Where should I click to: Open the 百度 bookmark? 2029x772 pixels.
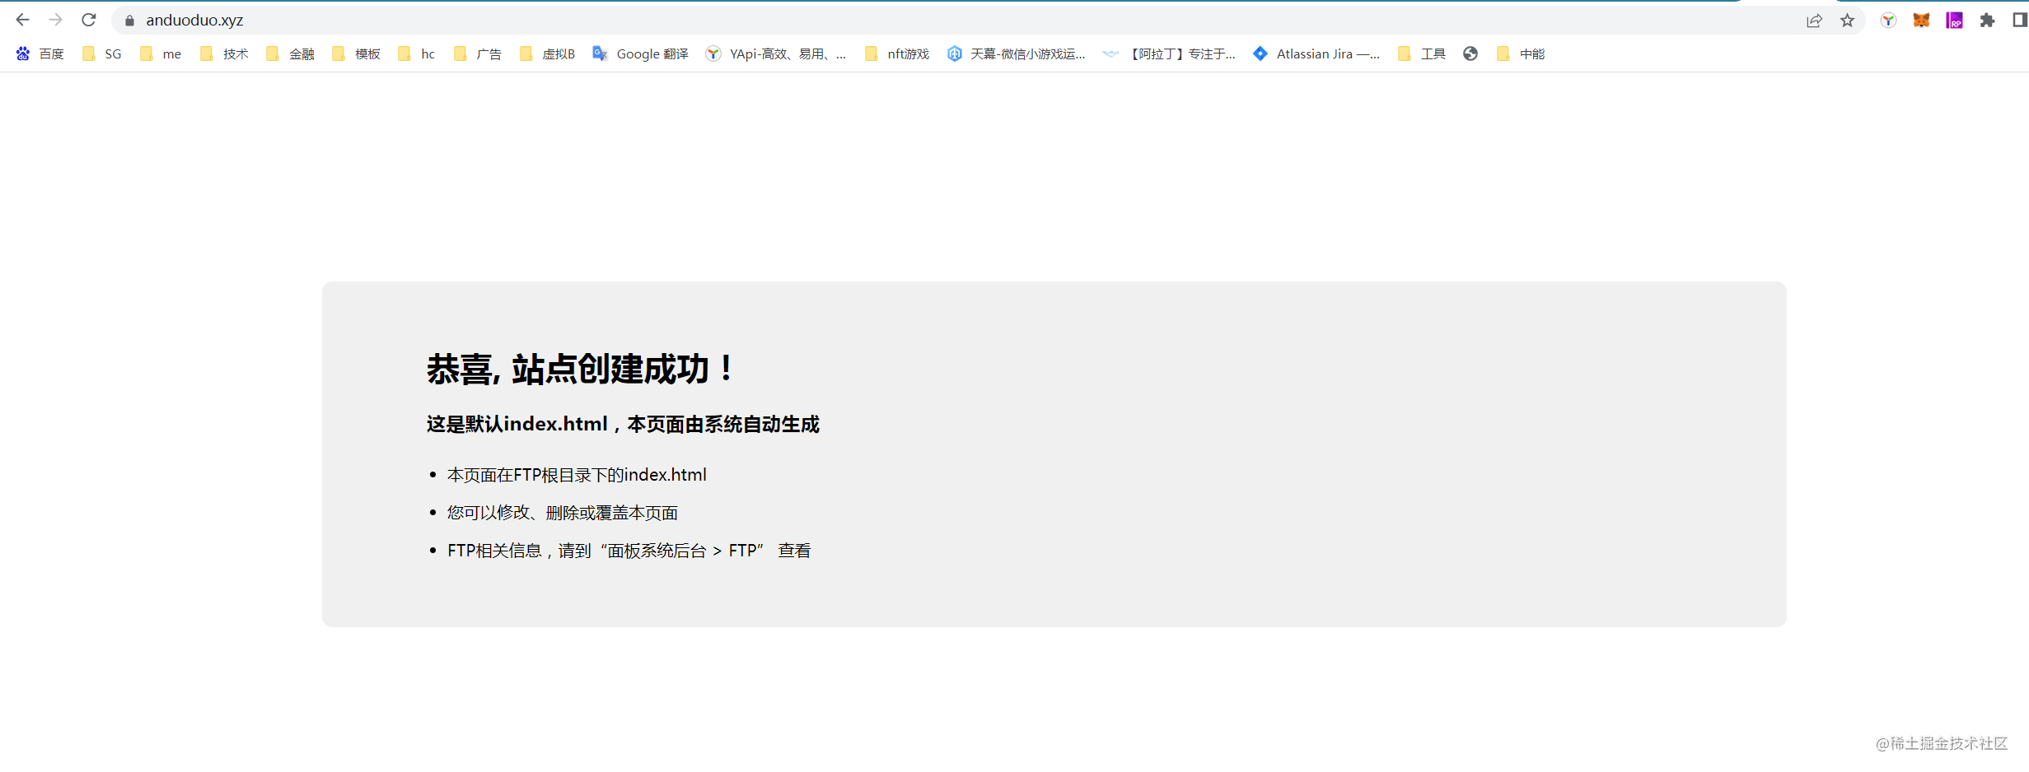pyautogui.click(x=40, y=54)
